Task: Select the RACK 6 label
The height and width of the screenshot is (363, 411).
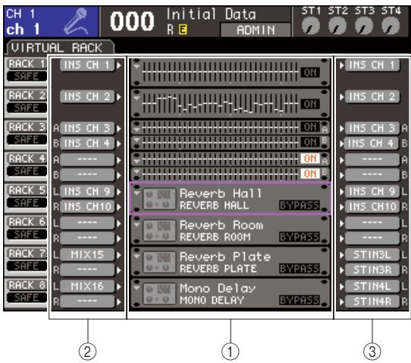Action: [27, 222]
